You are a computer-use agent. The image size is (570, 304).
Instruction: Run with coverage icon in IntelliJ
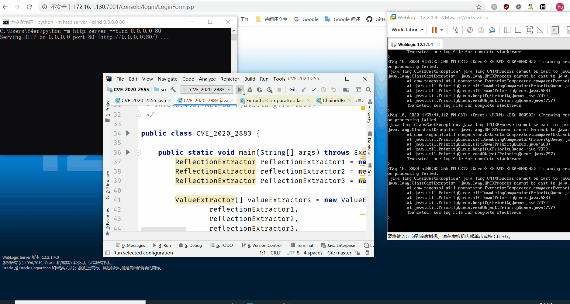[x=259, y=90]
